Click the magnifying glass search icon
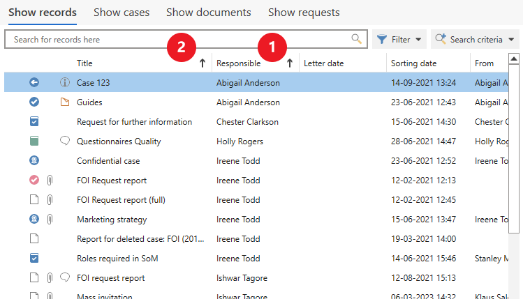Viewport: 523px width, 299px height. [x=356, y=39]
